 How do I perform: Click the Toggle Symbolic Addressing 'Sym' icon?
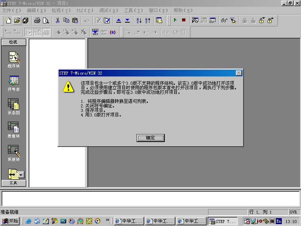pyautogui.click(x=104, y=32)
